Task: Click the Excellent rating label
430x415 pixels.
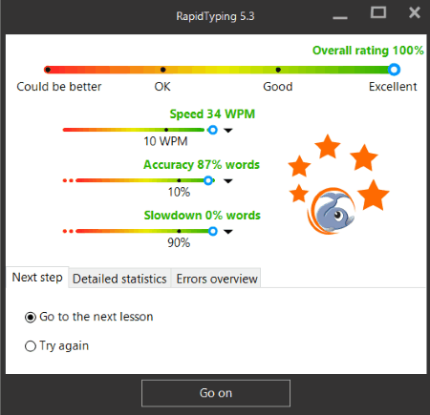Action: (393, 87)
